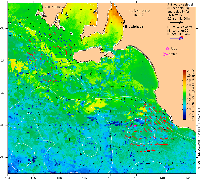The width and height of the screenshot is (201, 181).
Task: Click the longitude label 137
Action: [85, 178]
